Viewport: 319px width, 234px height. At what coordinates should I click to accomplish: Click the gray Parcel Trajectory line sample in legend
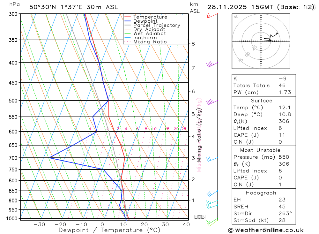[127, 25]
